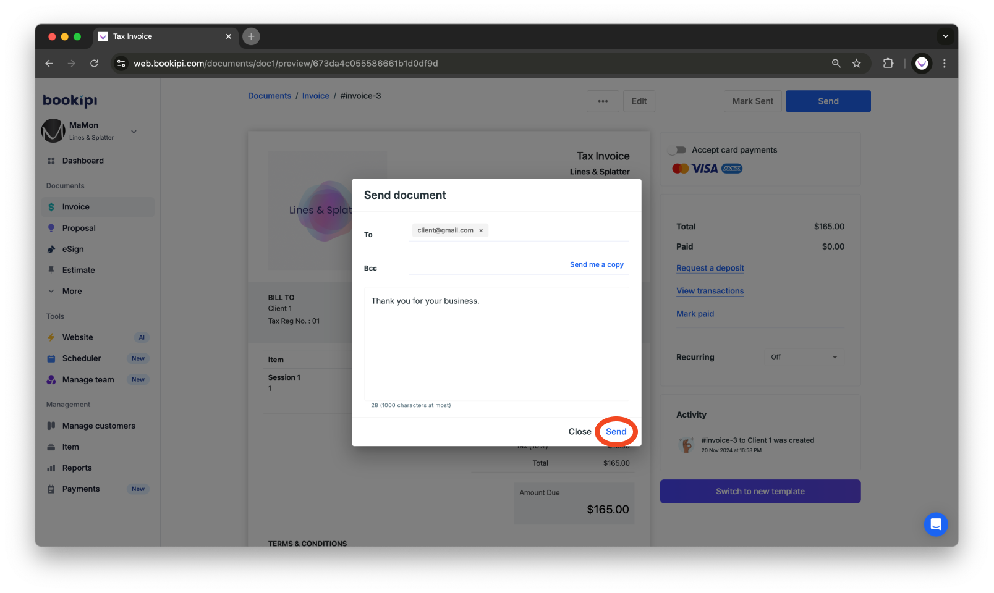Image resolution: width=994 pixels, height=593 pixels.
Task: Open the ellipsis options menu
Action: click(603, 101)
